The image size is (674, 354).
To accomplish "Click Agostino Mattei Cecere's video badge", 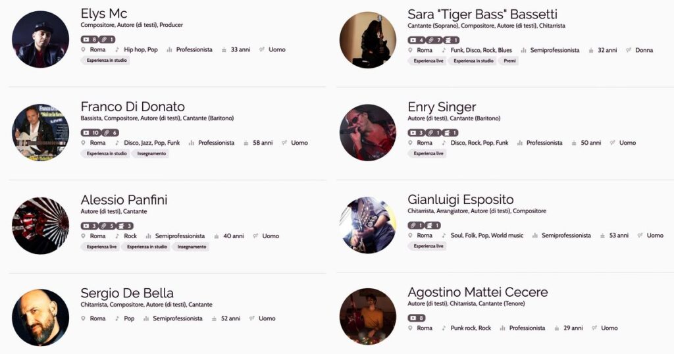I will click(417, 318).
